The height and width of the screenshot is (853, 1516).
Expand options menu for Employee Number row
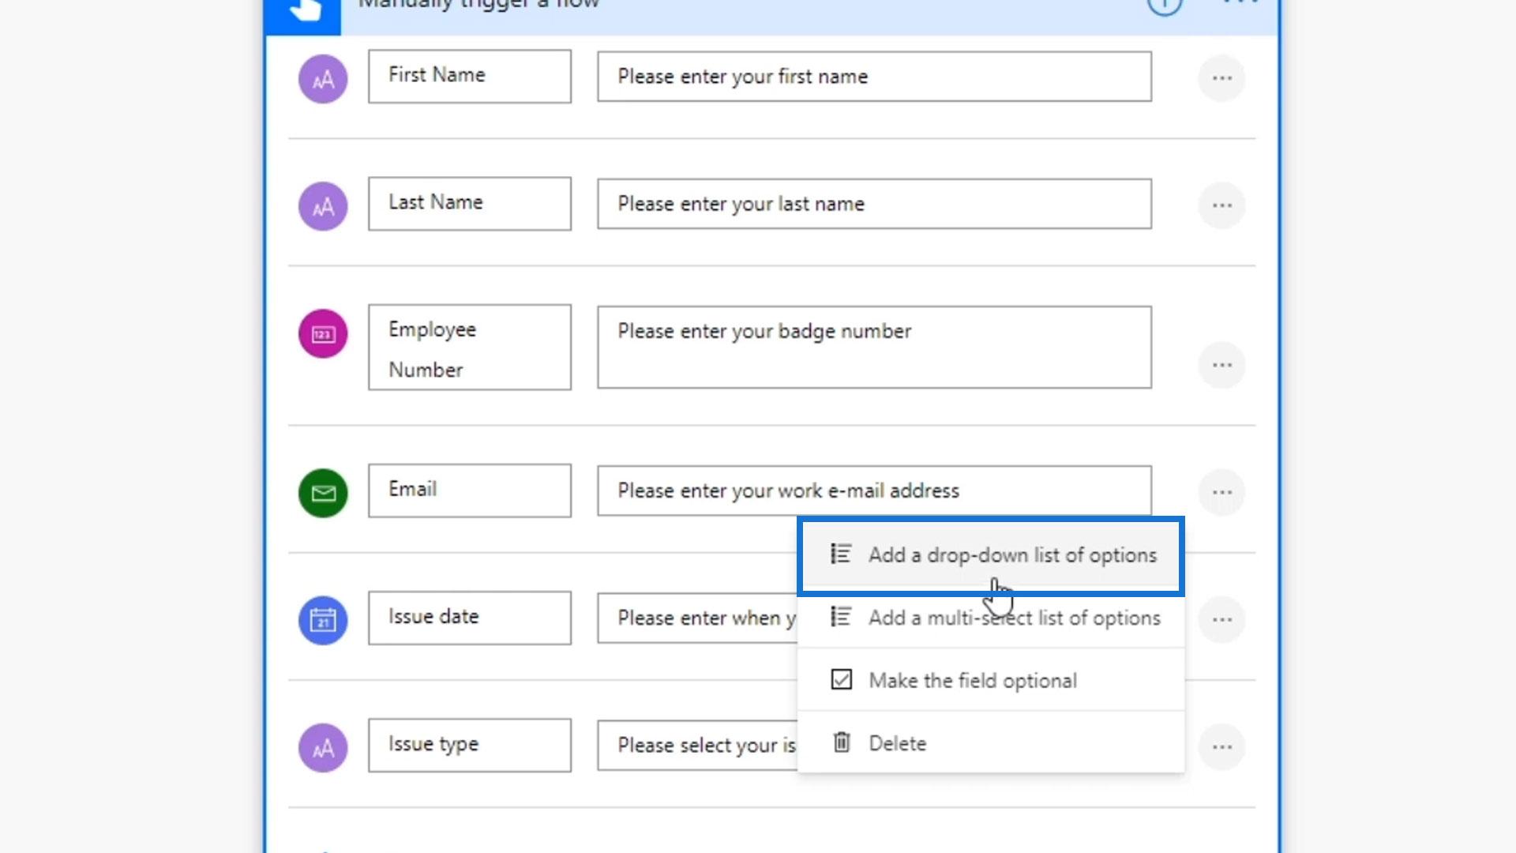[1221, 365]
